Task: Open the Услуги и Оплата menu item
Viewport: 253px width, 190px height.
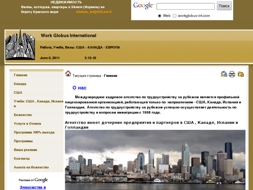Action: [x=37, y=124]
